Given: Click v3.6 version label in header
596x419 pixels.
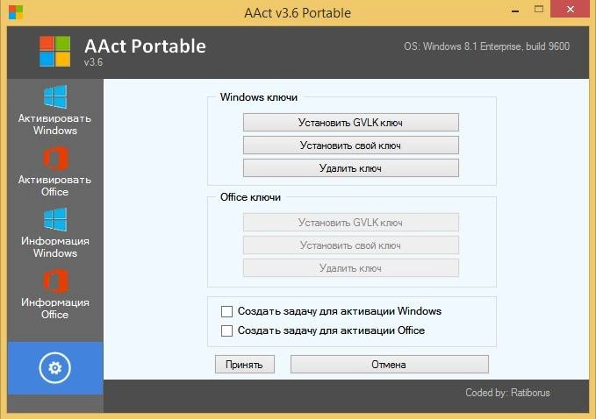Looking at the screenshot, I should 94,62.
